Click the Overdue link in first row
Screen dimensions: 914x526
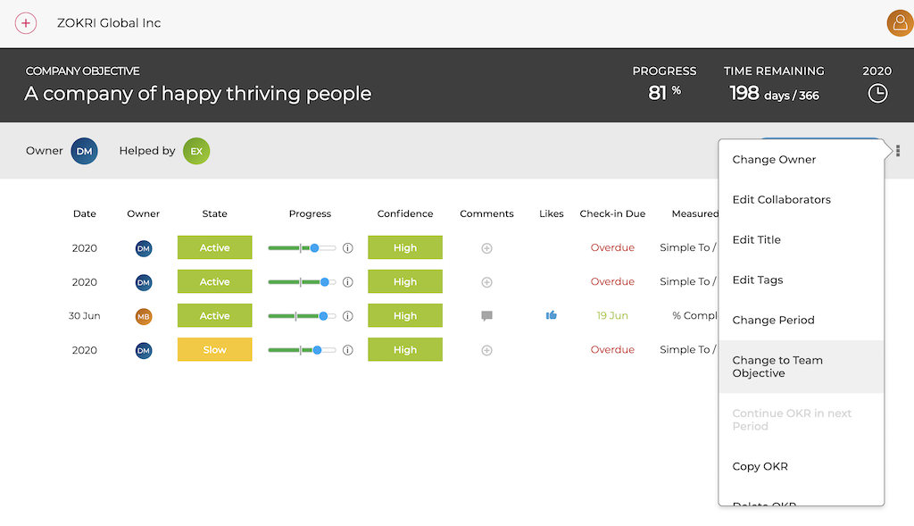click(x=612, y=248)
